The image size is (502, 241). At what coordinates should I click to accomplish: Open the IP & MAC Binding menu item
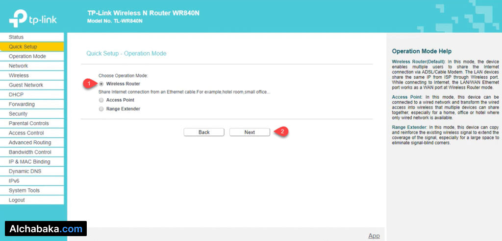[32, 161]
